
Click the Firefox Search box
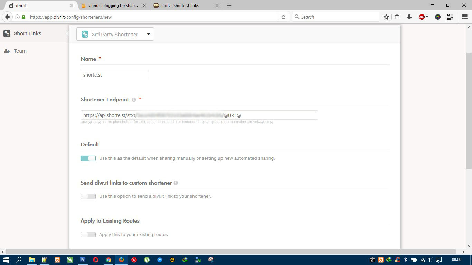point(335,17)
